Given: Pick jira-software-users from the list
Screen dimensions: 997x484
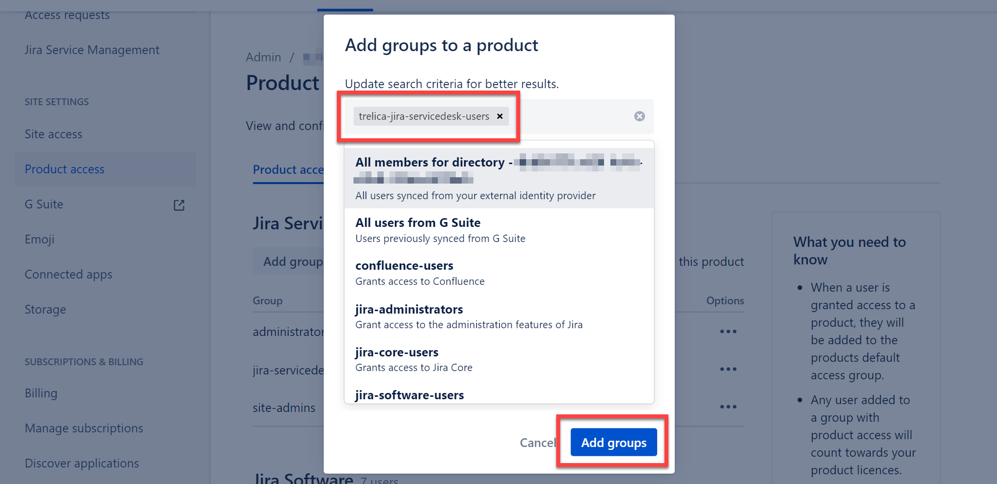Looking at the screenshot, I should 499,395.
